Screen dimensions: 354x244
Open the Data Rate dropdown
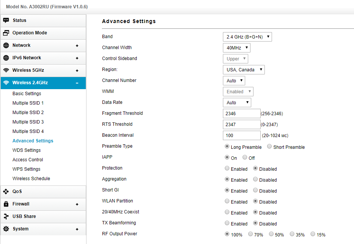[x=237, y=102]
